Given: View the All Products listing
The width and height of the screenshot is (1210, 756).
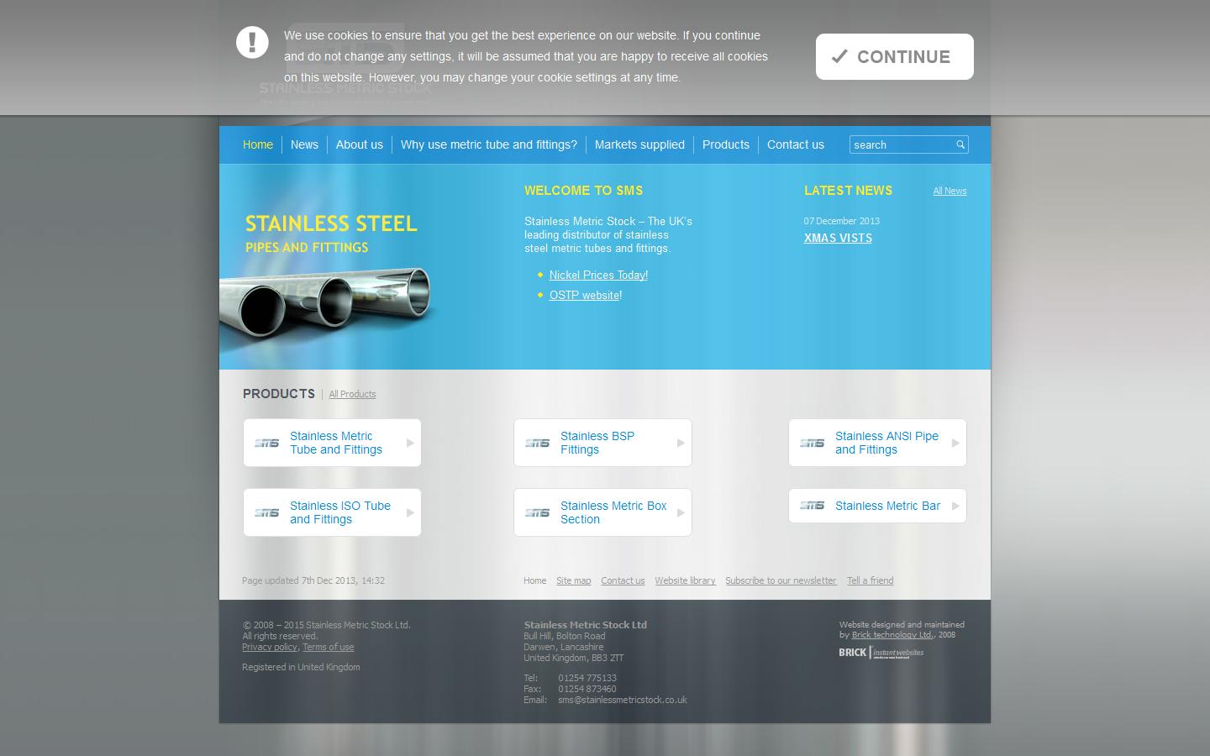Looking at the screenshot, I should (352, 394).
